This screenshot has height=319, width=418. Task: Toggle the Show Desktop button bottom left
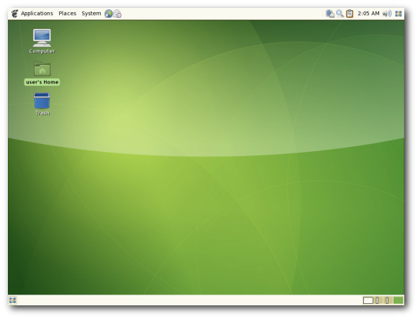pyautogui.click(x=12, y=300)
